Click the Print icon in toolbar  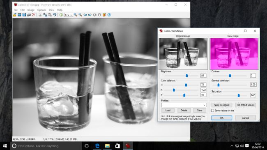pos(29,15)
